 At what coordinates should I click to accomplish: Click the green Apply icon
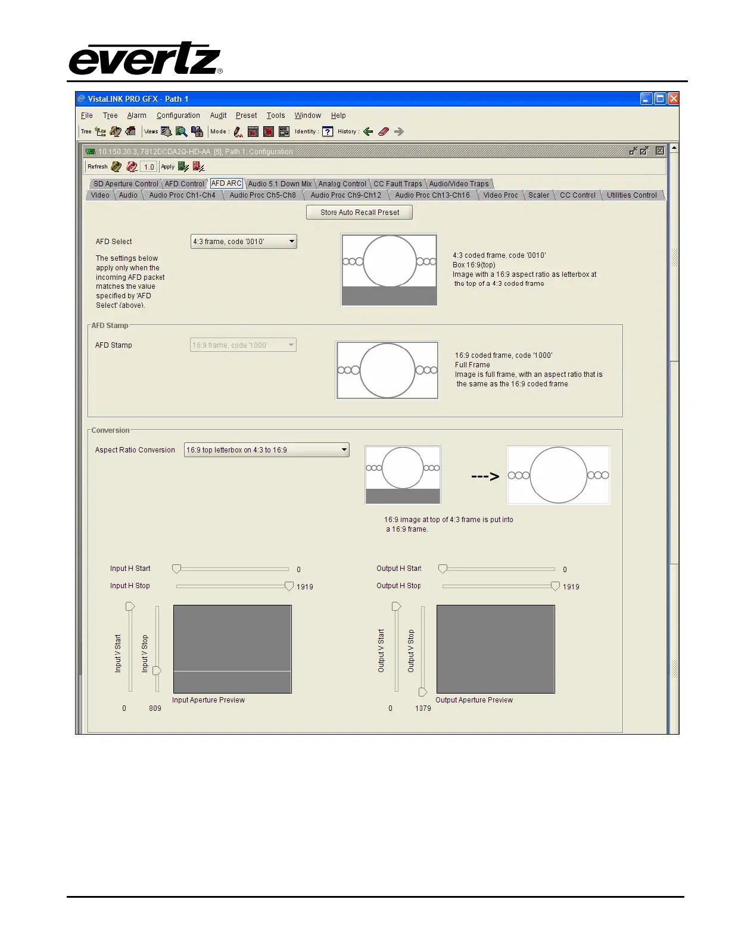183,167
